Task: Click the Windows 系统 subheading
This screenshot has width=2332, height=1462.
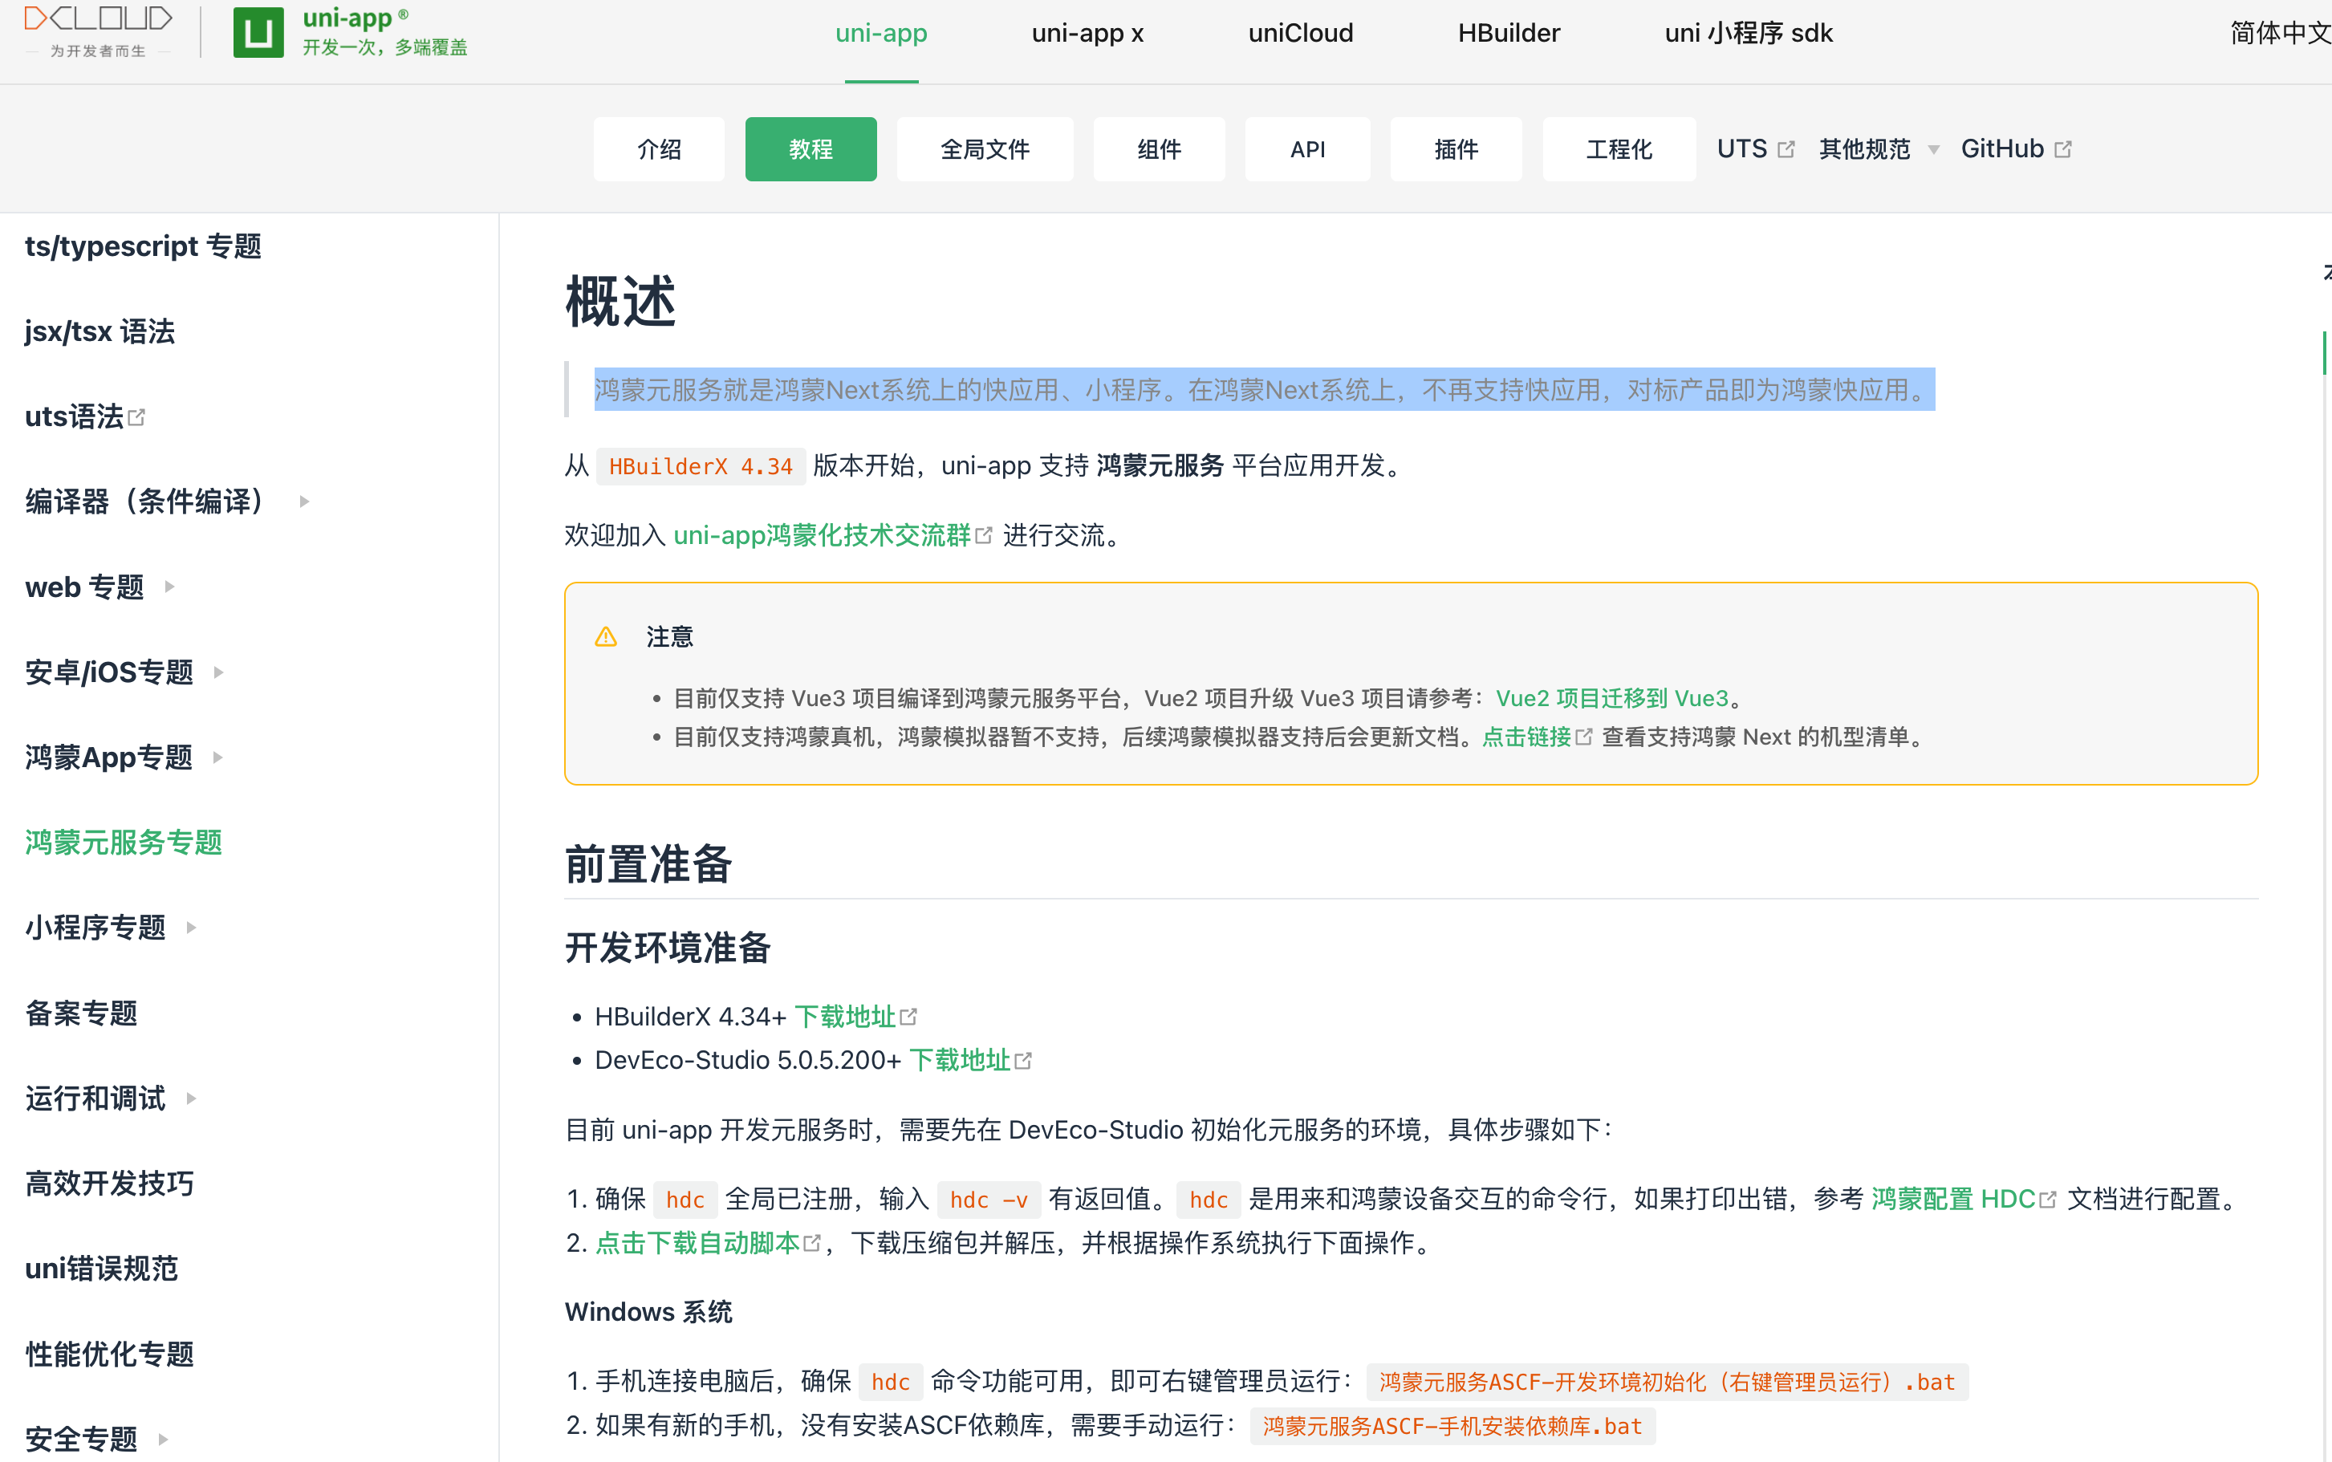Action: point(648,1312)
